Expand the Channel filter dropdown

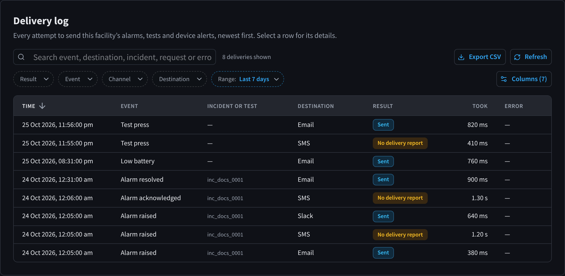(125, 79)
